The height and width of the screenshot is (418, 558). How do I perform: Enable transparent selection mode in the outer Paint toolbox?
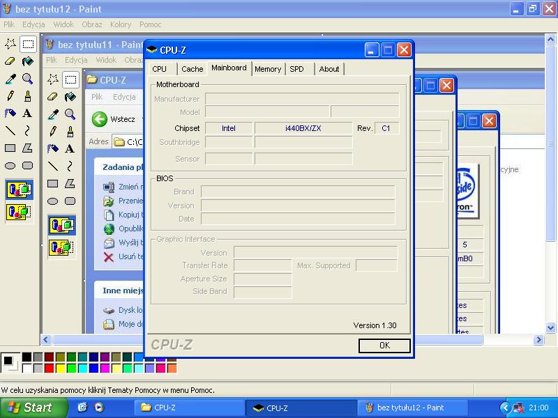(x=20, y=212)
